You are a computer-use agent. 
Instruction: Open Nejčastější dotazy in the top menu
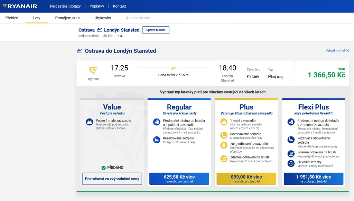(65, 6)
